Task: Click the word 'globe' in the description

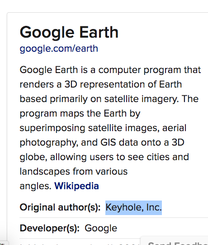Action: 33,157
